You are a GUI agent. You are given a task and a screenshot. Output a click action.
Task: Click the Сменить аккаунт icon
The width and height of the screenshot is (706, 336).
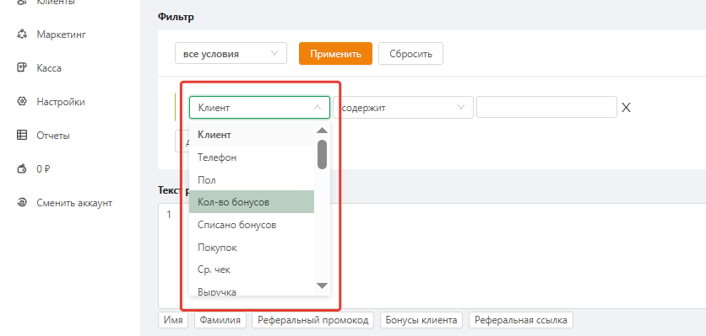(22, 203)
